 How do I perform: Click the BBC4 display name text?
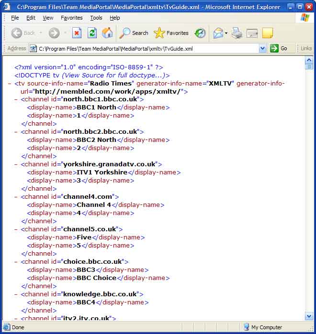click(86, 302)
